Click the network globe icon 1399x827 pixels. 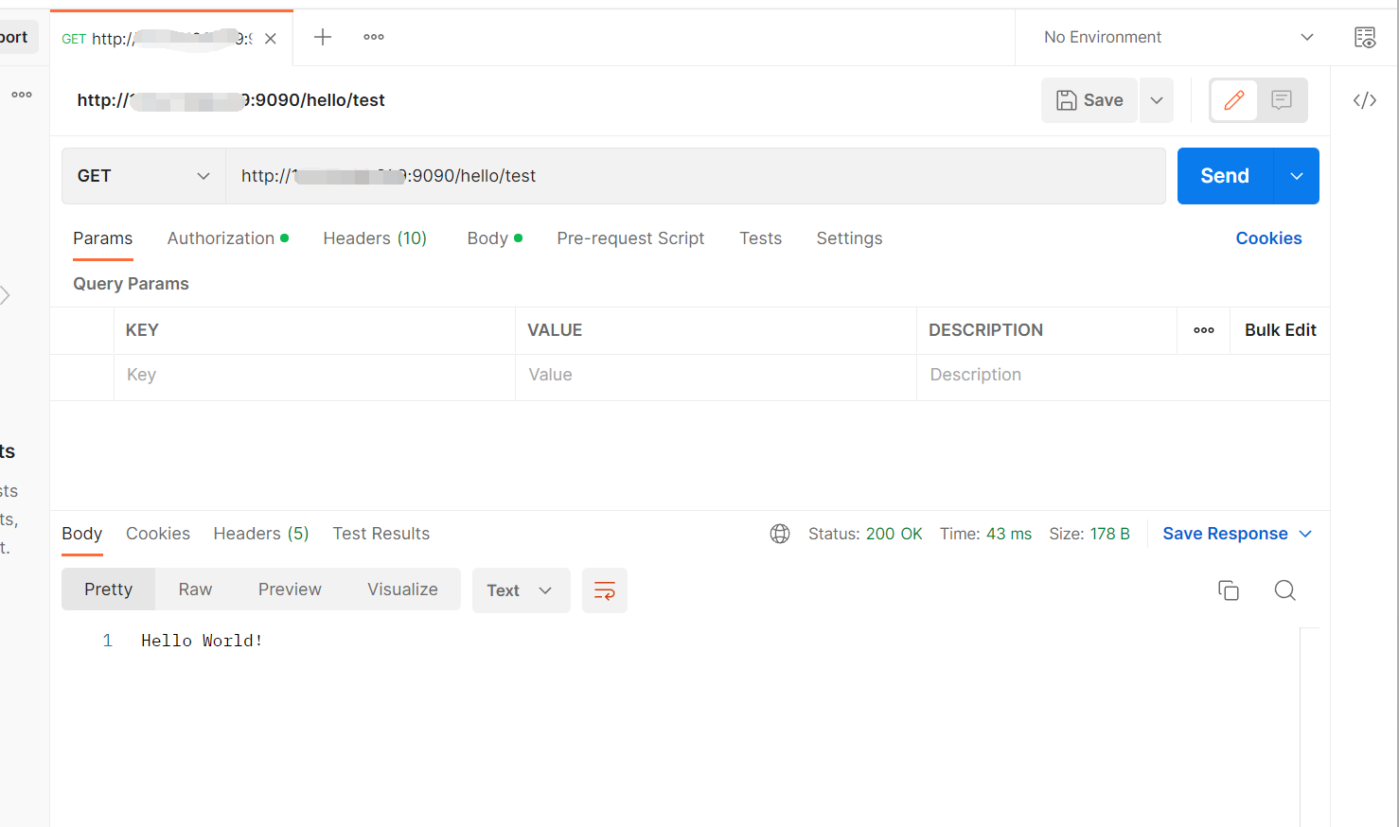[780, 534]
